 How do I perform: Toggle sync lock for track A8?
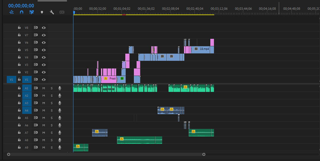36,140
